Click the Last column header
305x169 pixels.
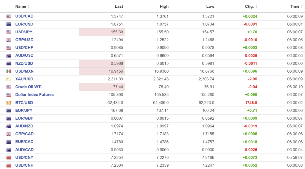[x=119, y=7]
